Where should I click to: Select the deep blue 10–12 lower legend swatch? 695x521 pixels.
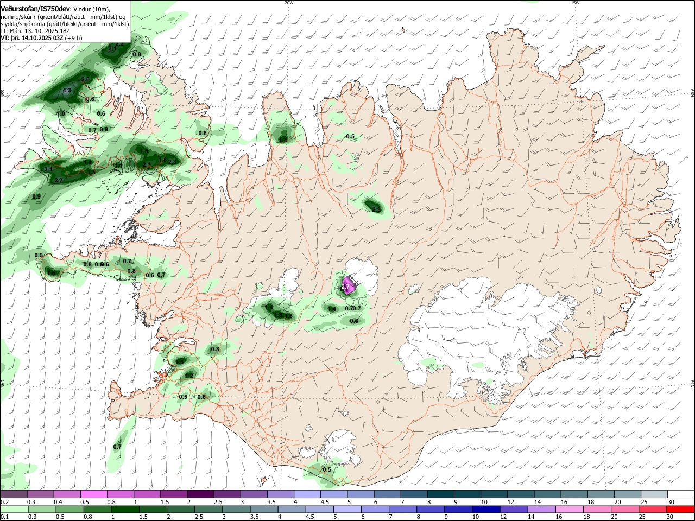coord(486,509)
